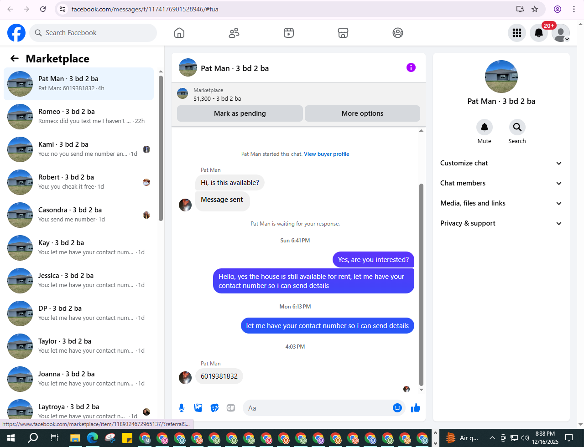
Task: Open Laytroya · 3 bd 2 ba conversation
Action: point(78,409)
